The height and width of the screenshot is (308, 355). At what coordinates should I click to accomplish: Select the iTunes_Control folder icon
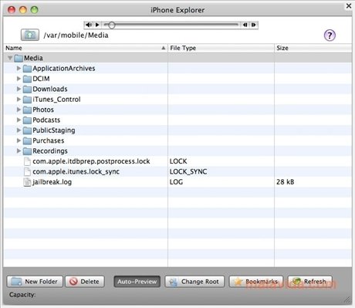coord(27,100)
